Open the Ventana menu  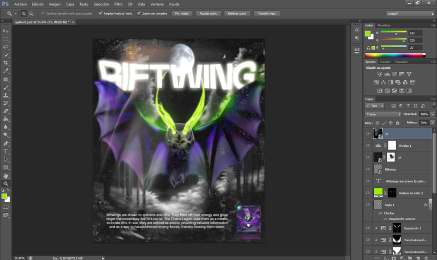click(157, 4)
